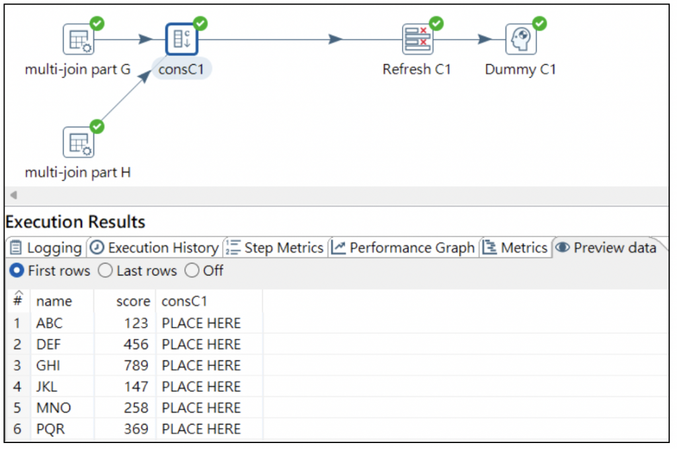Click the chart icon on Performance Graph tab
The width and height of the screenshot is (677, 449).
pyautogui.click(x=337, y=248)
